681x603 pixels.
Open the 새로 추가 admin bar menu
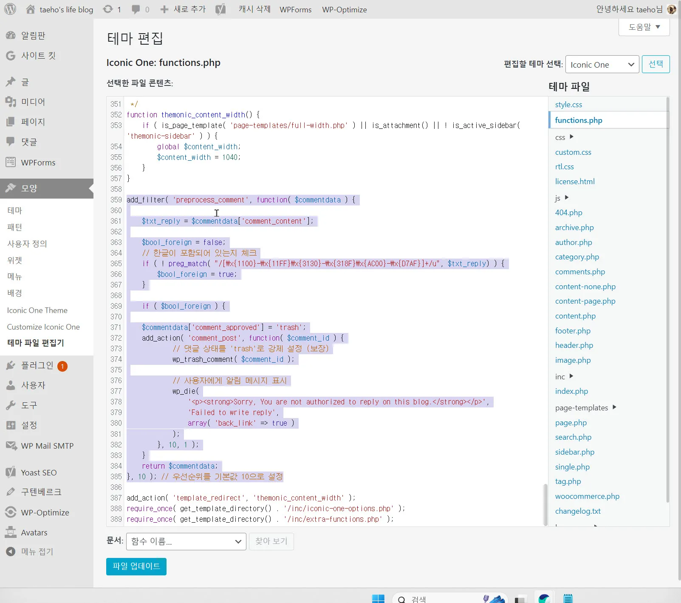pyautogui.click(x=183, y=9)
